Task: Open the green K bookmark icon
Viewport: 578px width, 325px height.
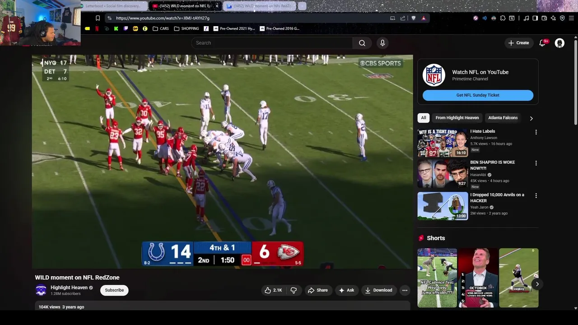Action: [x=116, y=28]
